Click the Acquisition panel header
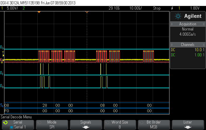This screenshot has height=130, width=206. (x=188, y=24)
